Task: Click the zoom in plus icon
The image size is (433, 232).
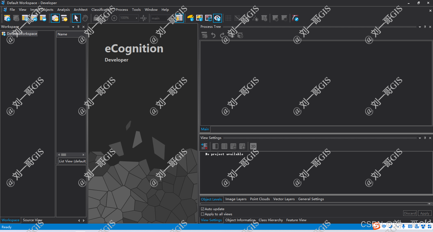Action: tap(114, 18)
